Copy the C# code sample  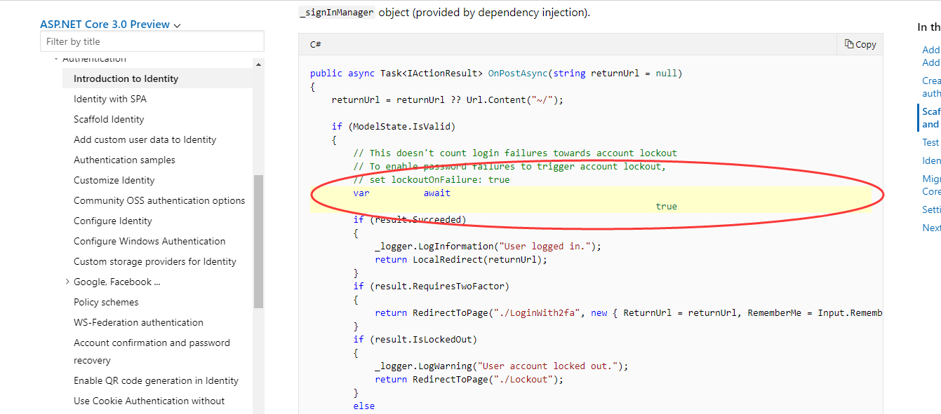pyautogui.click(x=860, y=44)
